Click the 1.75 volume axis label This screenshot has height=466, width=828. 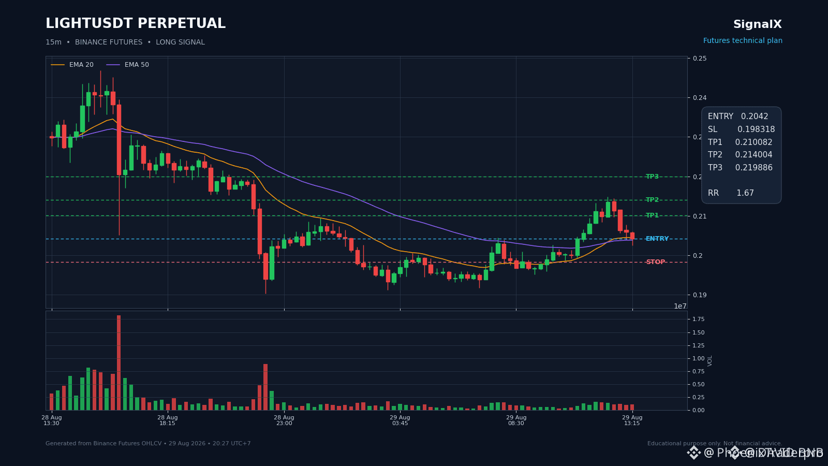click(699, 319)
